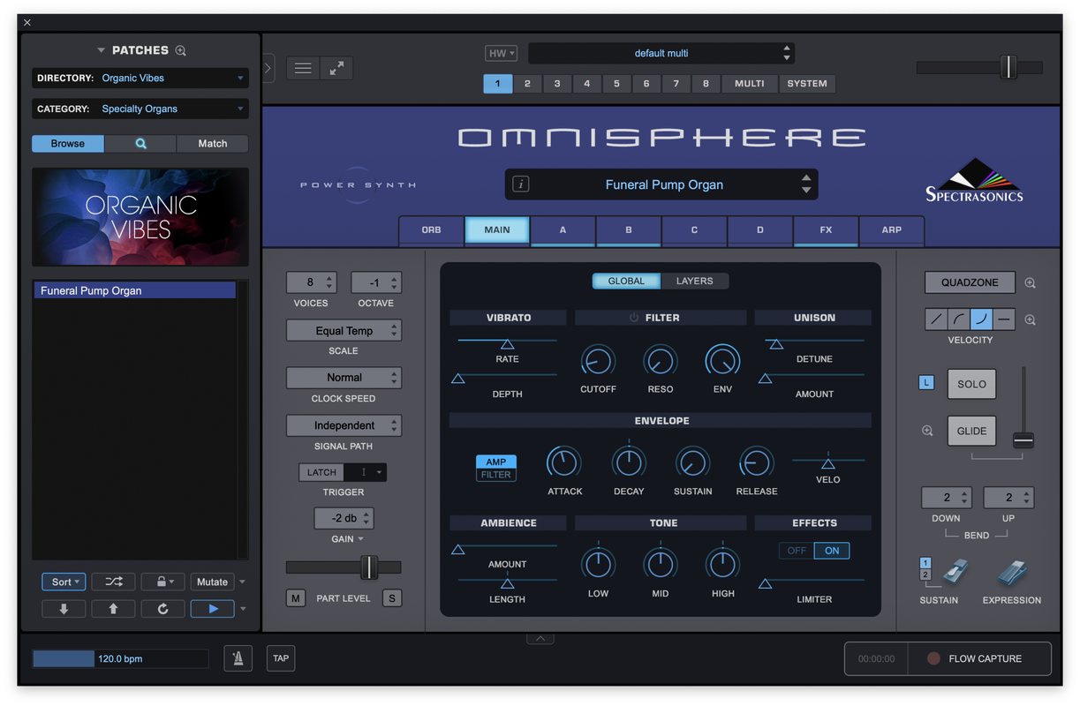Open the HW dropdown

coord(502,53)
